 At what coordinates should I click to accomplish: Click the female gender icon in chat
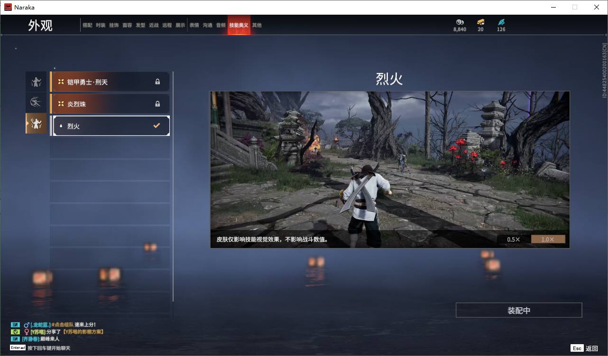pos(27,332)
